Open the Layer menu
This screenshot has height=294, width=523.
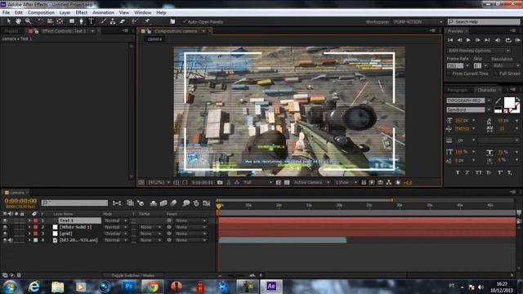[x=65, y=13]
